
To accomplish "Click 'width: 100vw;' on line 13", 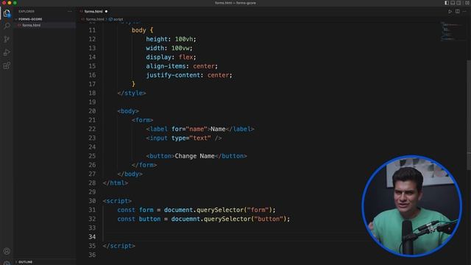I will (169, 48).
